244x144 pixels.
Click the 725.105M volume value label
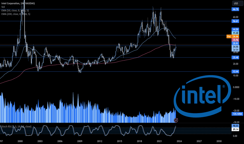pos(237,114)
